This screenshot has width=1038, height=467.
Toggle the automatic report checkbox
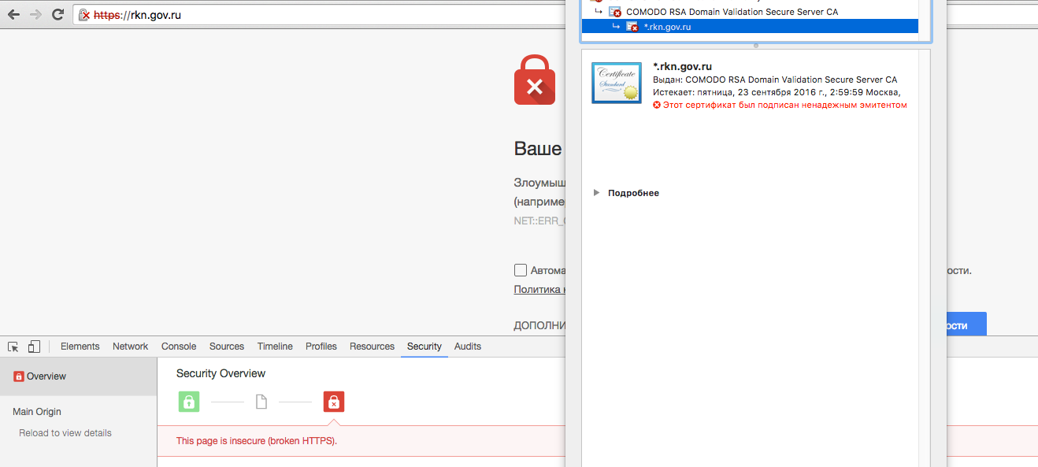(x=520, y=270)
